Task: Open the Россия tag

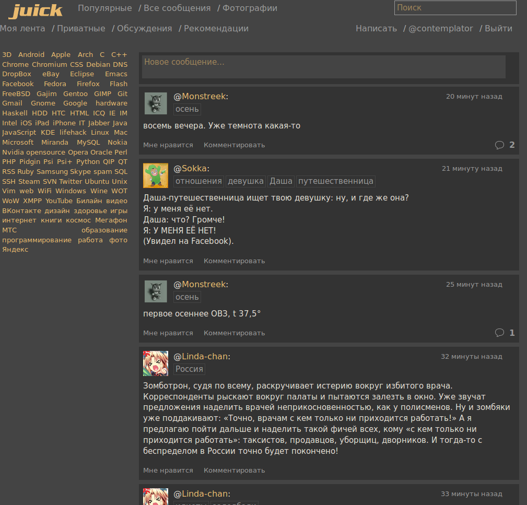Action: pyautogui.click(x=189, y=369)
